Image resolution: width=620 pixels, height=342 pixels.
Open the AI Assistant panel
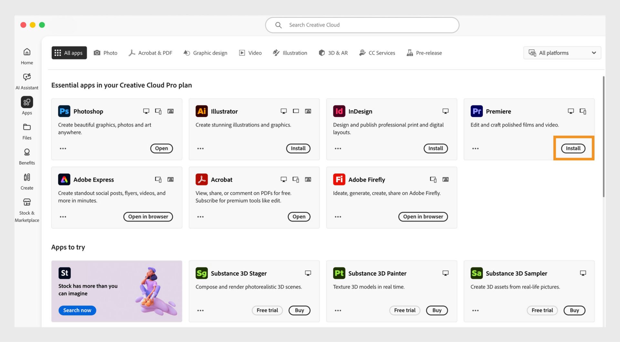[27, 81]
